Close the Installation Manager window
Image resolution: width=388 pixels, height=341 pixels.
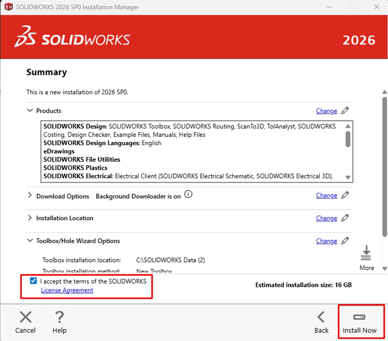376,7
